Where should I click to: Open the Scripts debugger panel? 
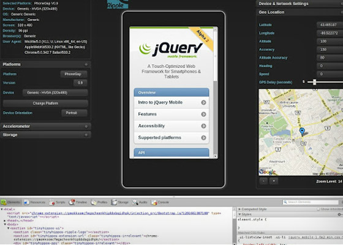tap(58, 202)
